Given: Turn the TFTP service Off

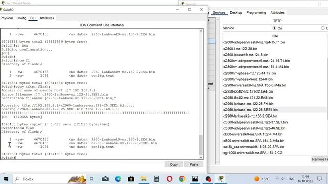Looking at the screenshot, I should click(x=323, y=28).
